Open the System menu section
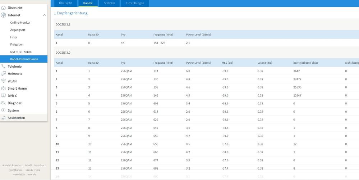 click(x=13, y=111)
